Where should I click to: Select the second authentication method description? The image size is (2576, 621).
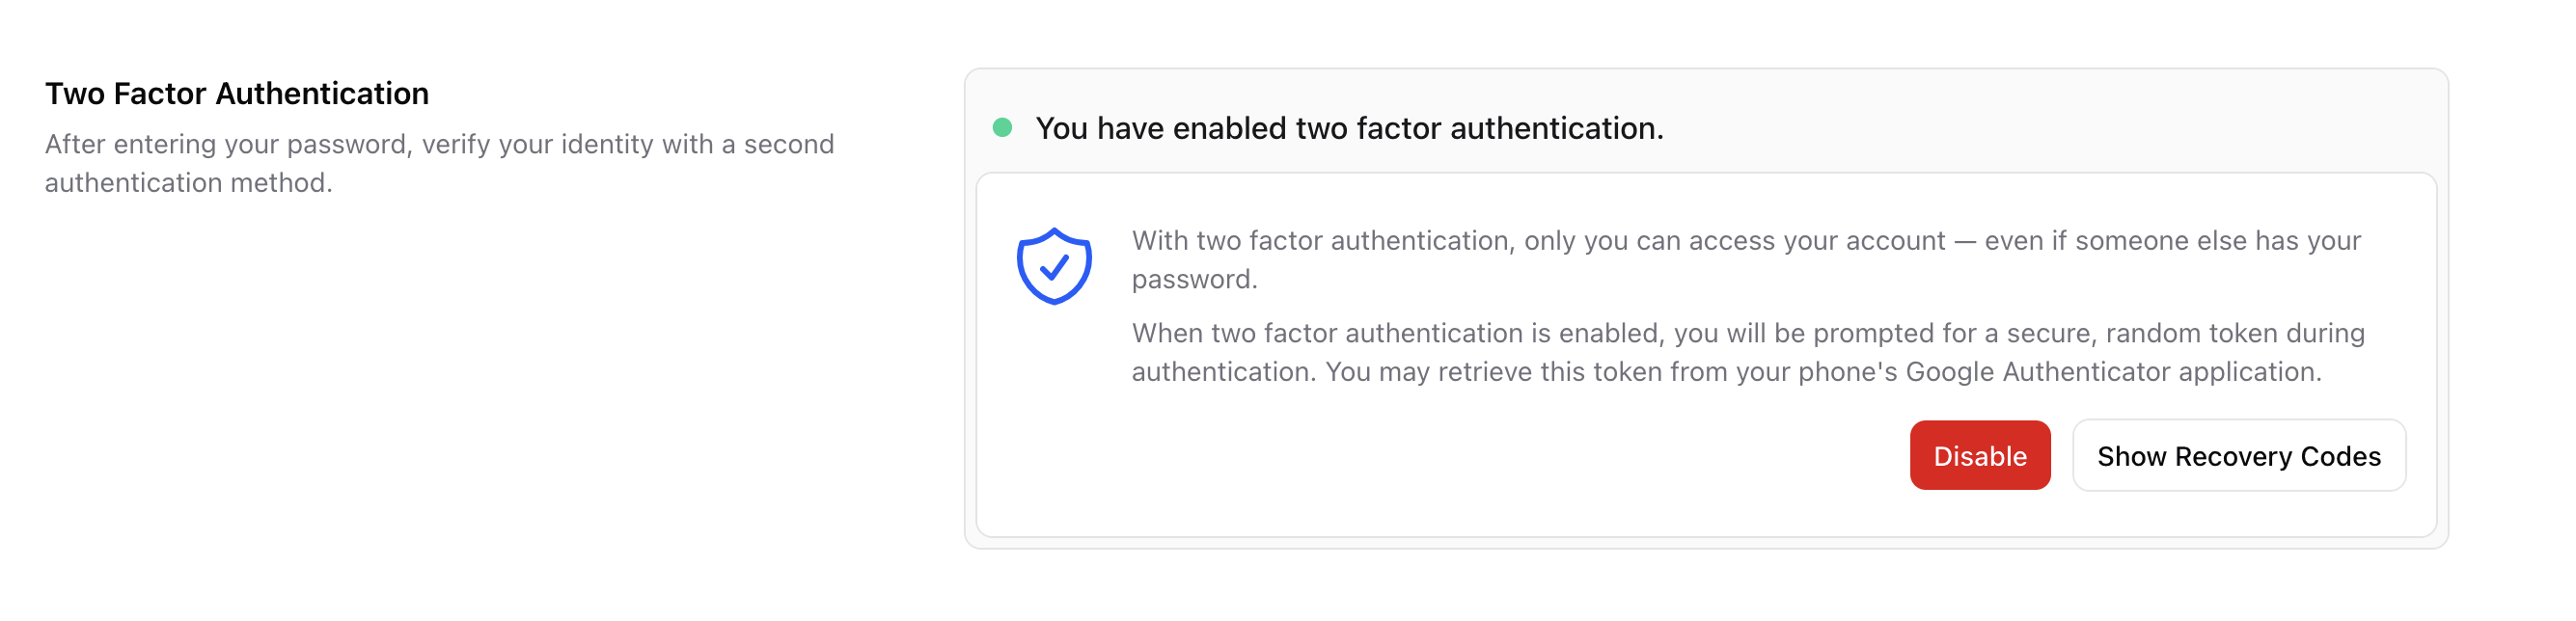pos(440,163)
